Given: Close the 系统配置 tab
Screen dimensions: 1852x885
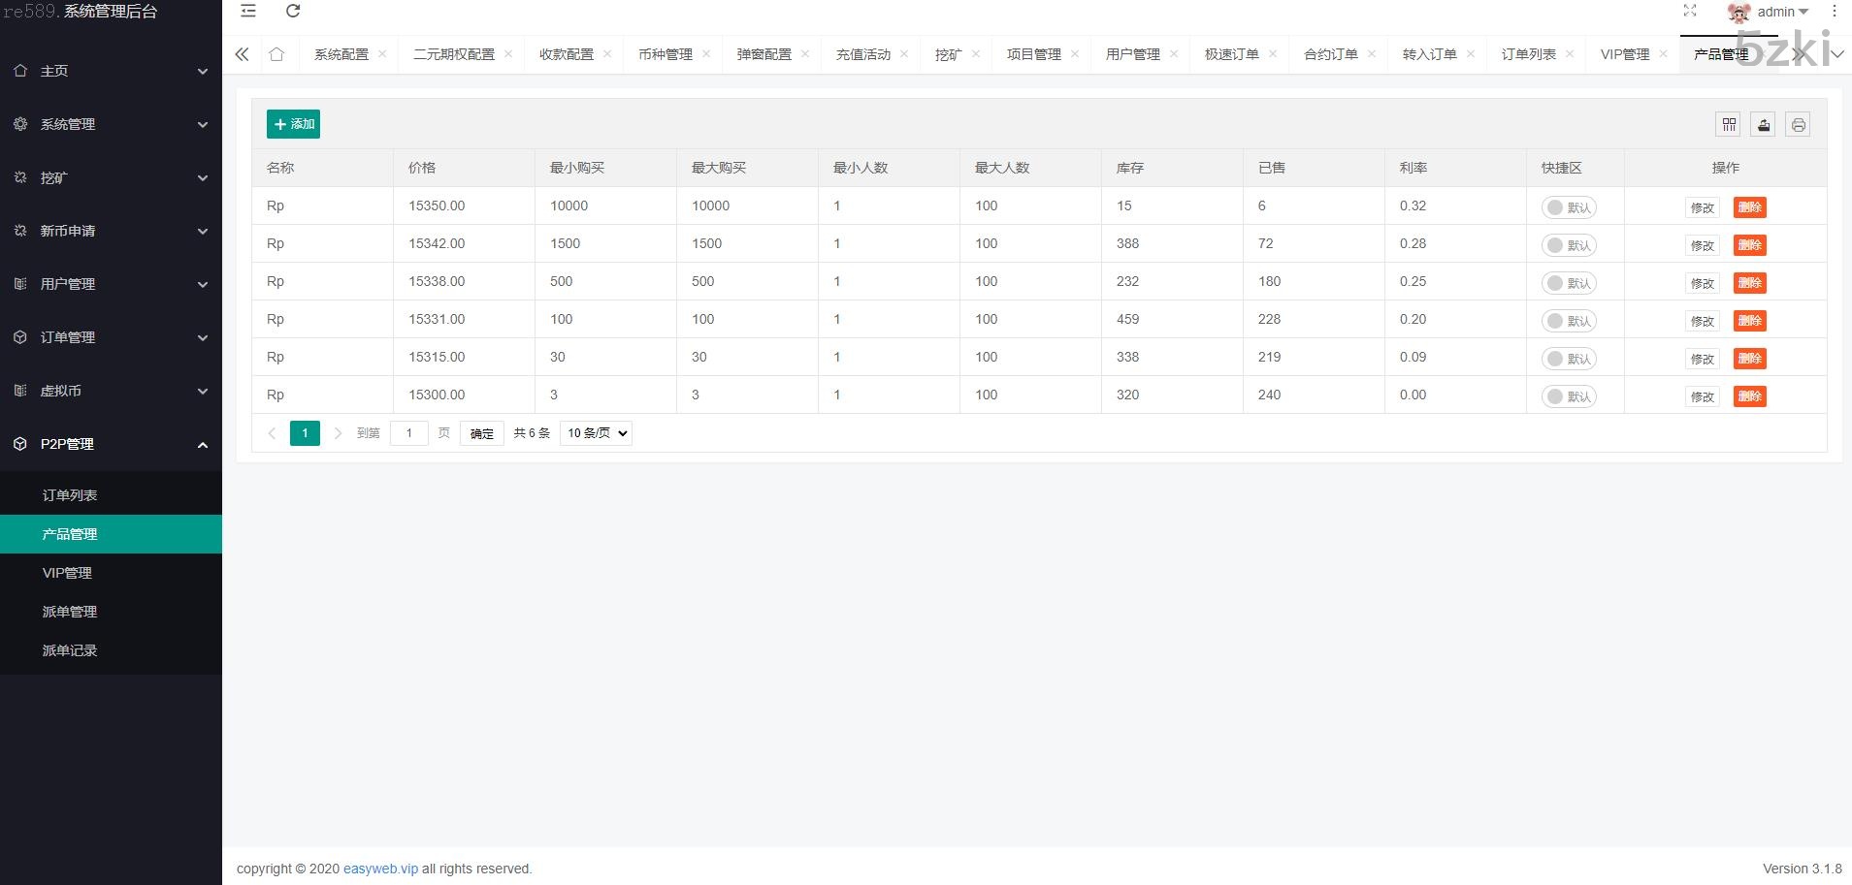Looking at the screenshot, I should point(382,54).
